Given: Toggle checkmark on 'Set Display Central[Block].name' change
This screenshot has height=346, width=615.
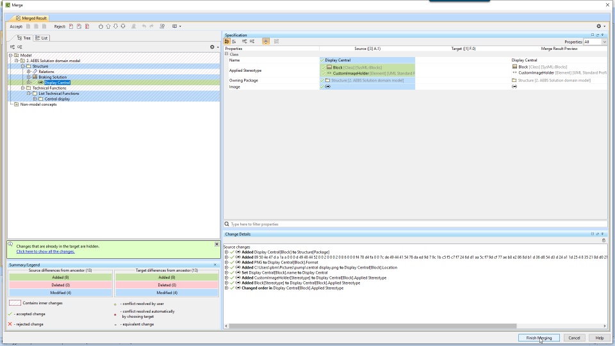Looking at the screenshot, I should (232, 273).
